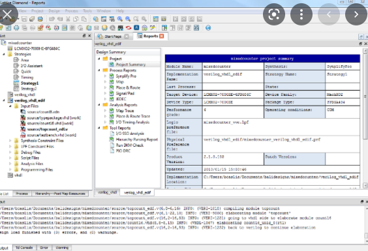Image resolution: width=368 pixels, height=251 pixels.
Task: Select source/count8.edn file
Action: coord(43,112)
